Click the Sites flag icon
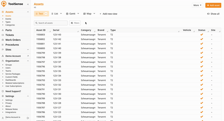This screenshot has height=121, width=224. coord(3,49)
